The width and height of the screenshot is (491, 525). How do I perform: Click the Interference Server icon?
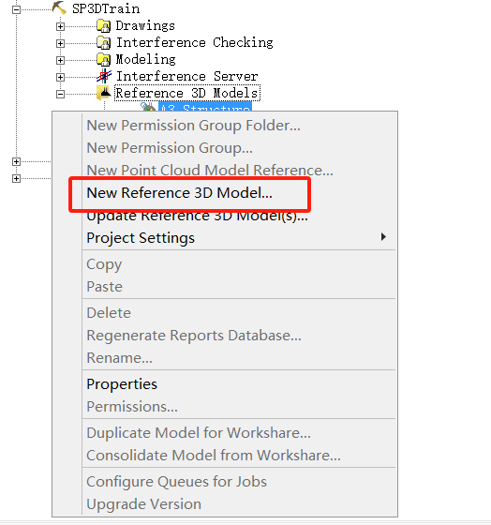104,76
